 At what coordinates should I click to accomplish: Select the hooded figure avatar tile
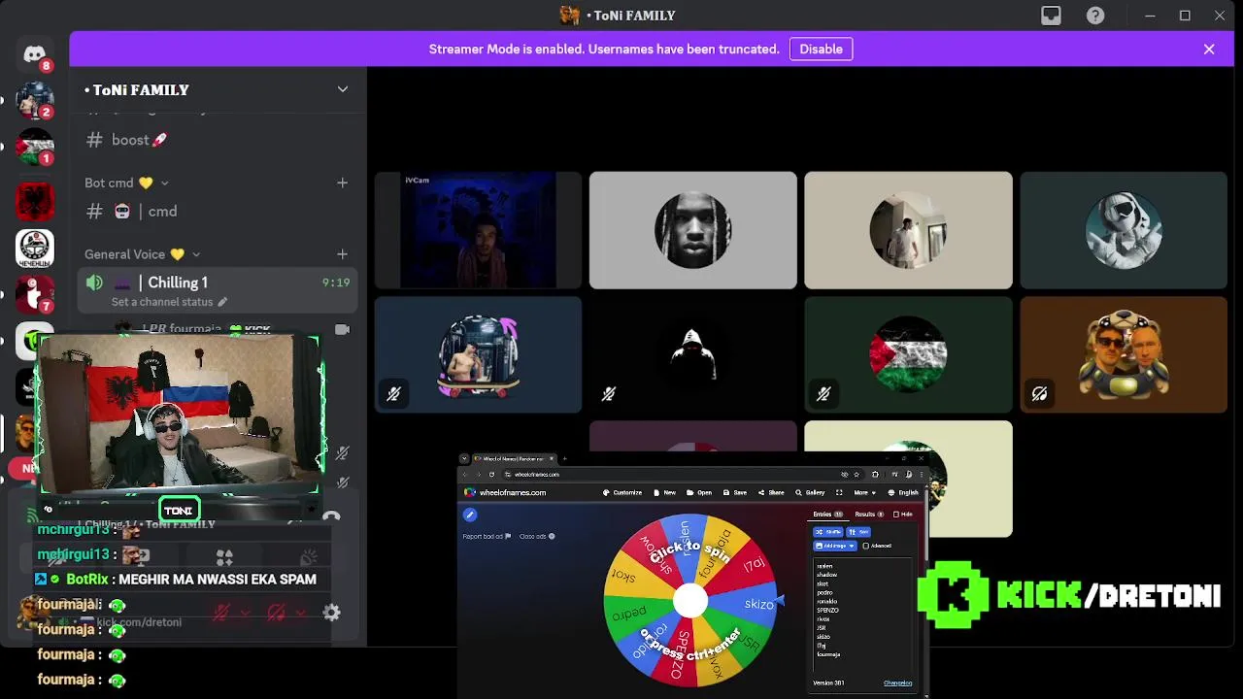pyautogui.click(x=692, y=354)
